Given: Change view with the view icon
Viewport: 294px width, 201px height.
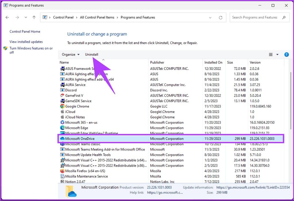Looking at the screenshot, I should click(271, 55).
